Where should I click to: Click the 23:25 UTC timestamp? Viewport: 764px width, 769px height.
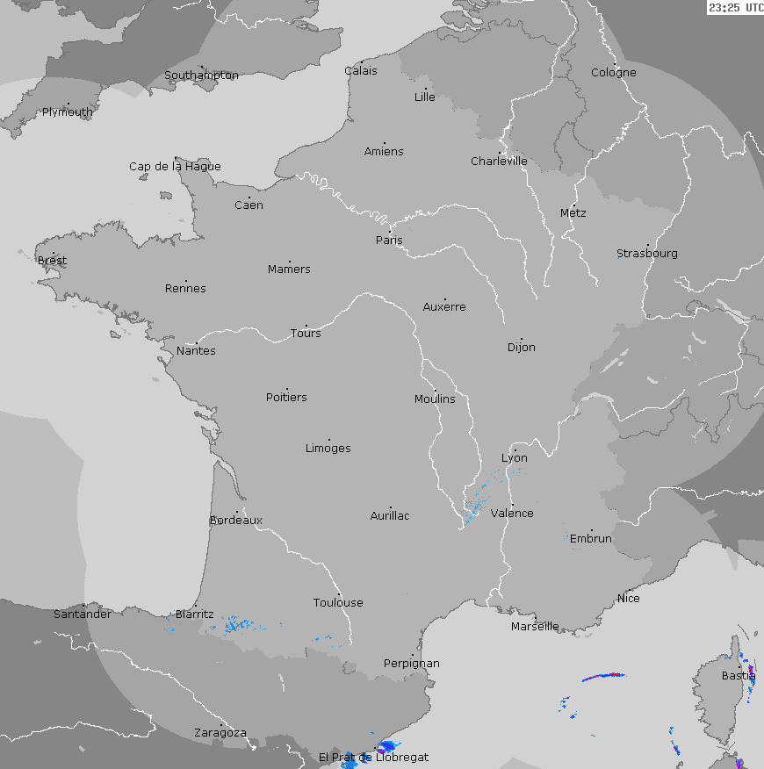(x=735, y=8)
